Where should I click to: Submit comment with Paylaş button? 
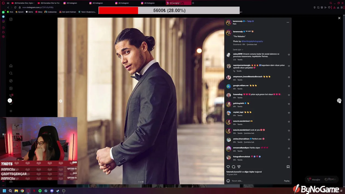click(287, 181)
